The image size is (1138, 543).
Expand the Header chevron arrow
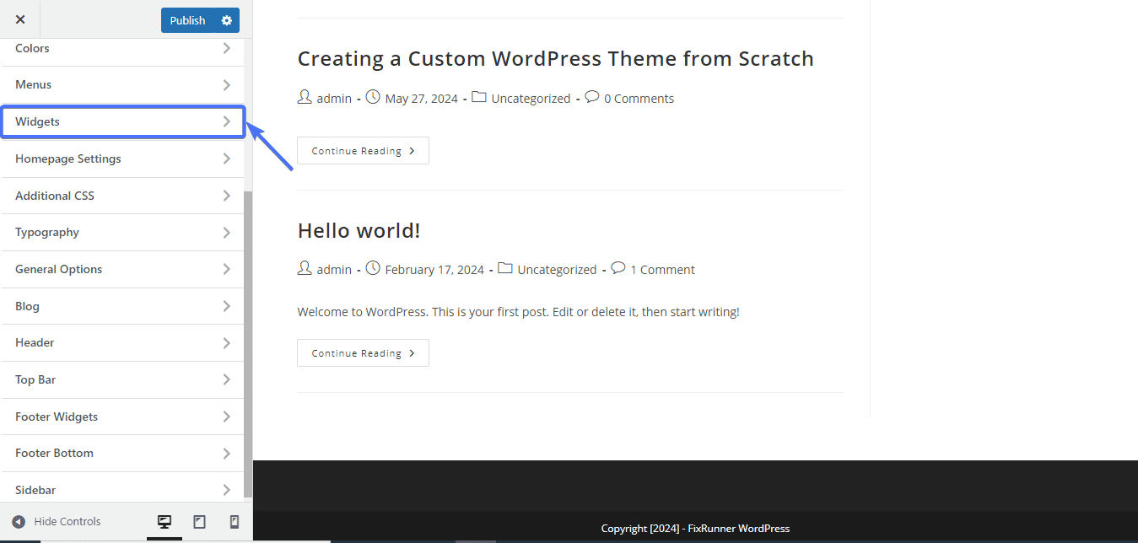click(x=226, y=343)
